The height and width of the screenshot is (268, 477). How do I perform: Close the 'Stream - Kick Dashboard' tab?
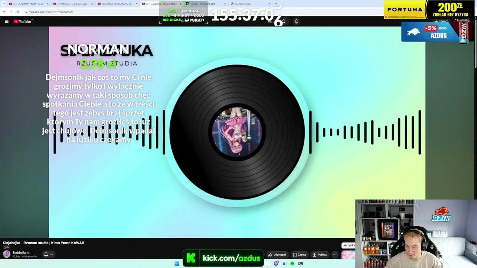[x=225, y=4]
